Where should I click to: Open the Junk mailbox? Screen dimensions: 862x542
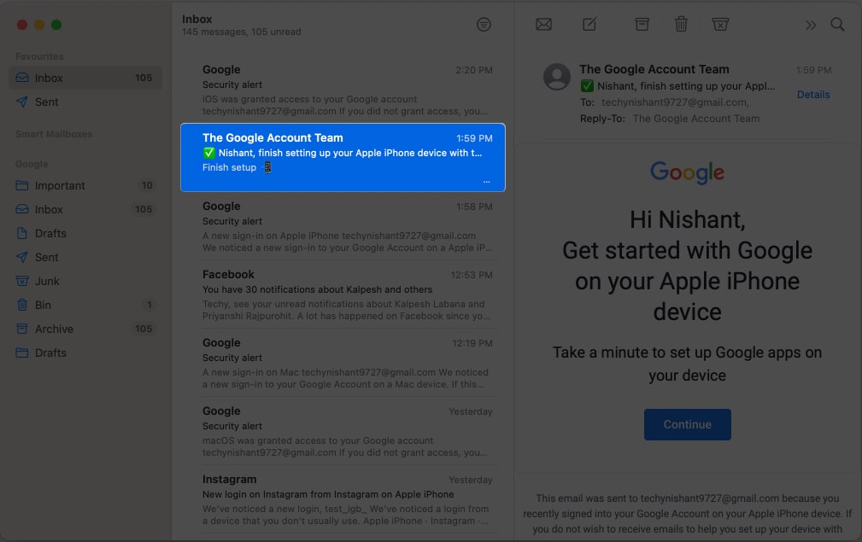(x=85, y=281)
